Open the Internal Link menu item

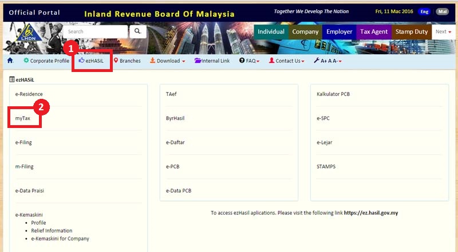(x=216, y=61)
